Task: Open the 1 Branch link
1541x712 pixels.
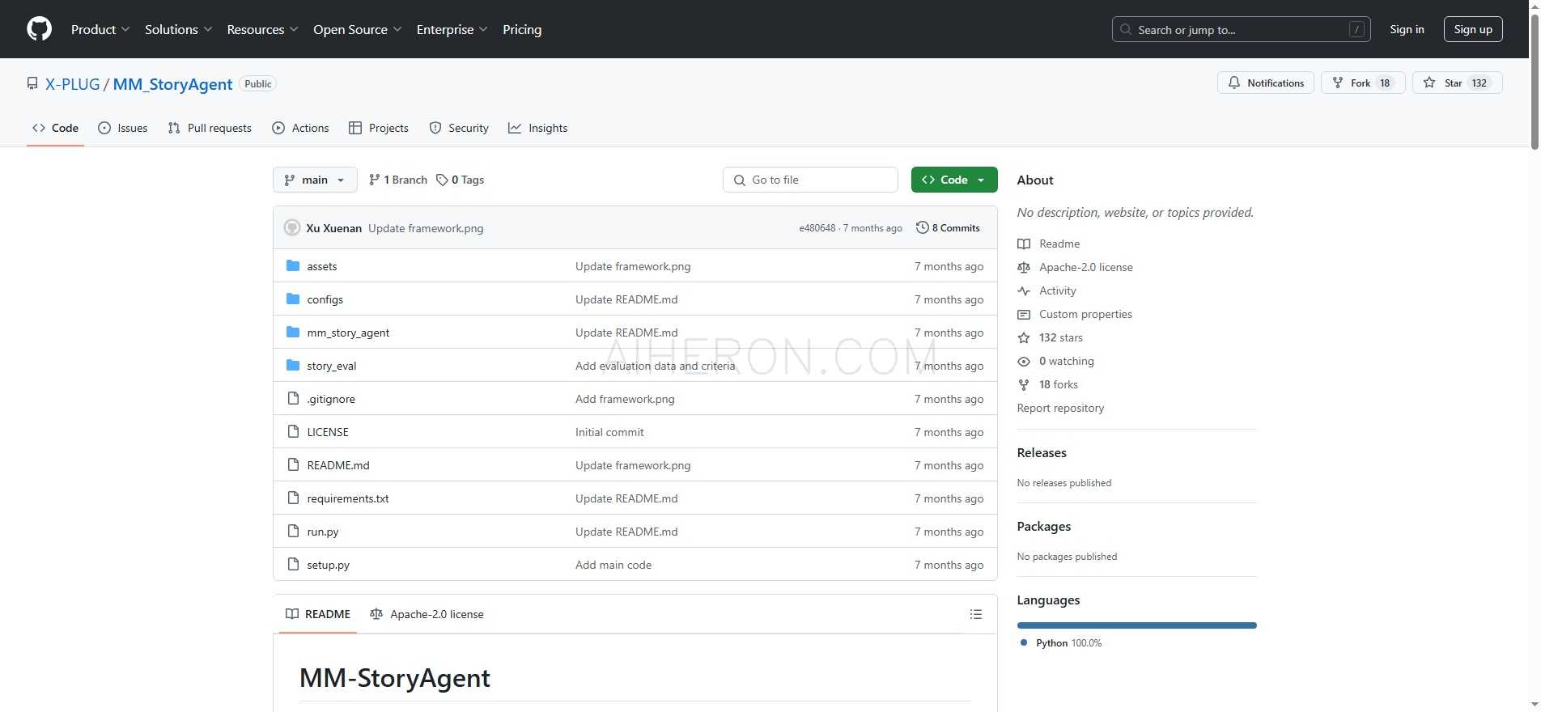Action: point(397,180)
